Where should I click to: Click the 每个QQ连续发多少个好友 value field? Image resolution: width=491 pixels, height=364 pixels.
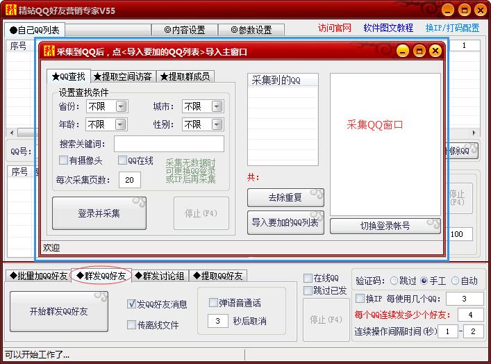pos(470,315)
